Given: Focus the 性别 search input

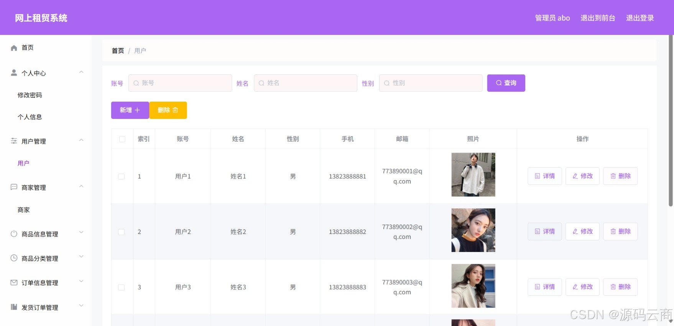Looking at the screenshot, I should click(431, 83).
